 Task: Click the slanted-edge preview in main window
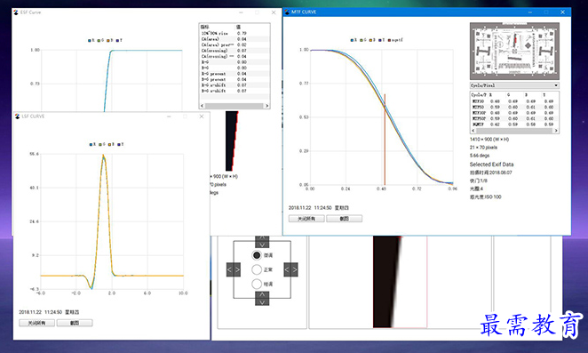pyautogui.click(x=400, y=282)
